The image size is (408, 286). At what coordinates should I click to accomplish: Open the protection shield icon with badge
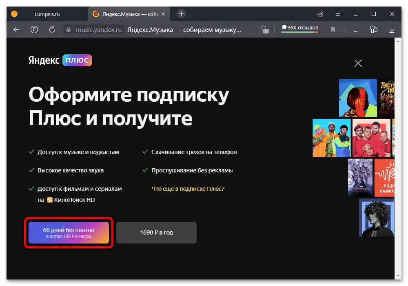tap(264, 29)
